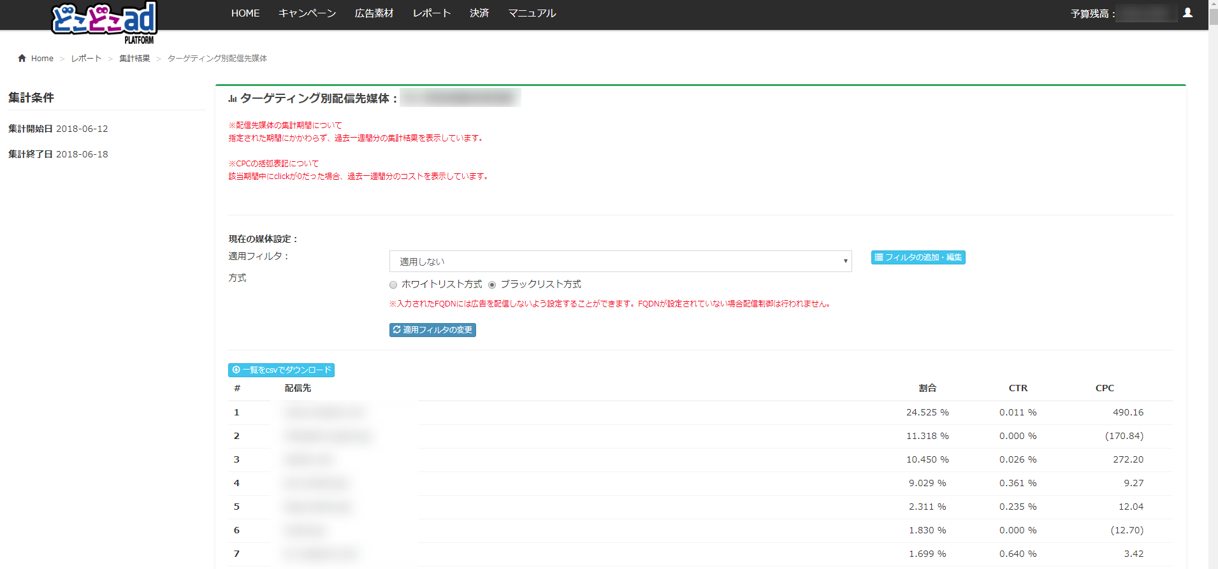1218x569 pixels.
Task: Open the レポート menu in navbar
Action: coord(431,13)
